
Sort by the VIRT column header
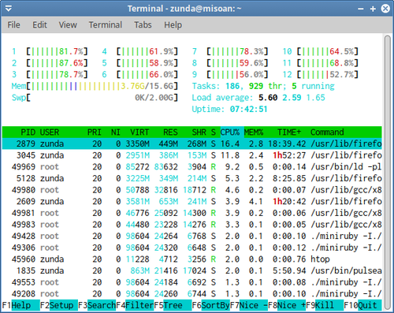139,132
